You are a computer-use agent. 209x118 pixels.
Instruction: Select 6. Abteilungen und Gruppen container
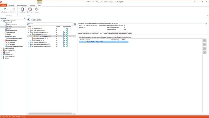coord(41,46)
